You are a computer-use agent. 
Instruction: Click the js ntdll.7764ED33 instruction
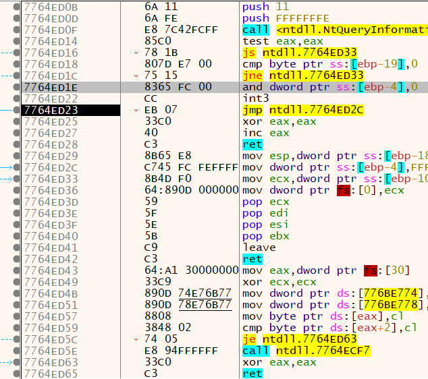coord(300,53)
